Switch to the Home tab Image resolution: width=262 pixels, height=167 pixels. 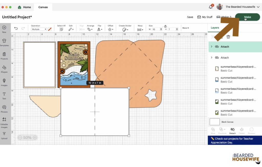[x=25, y=7]
